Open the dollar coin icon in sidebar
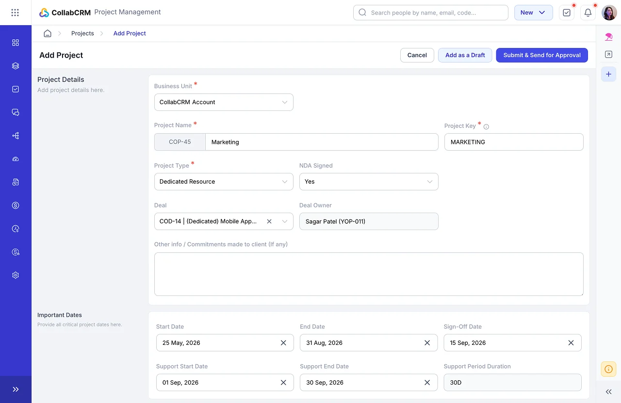 [x=16, y=205]
